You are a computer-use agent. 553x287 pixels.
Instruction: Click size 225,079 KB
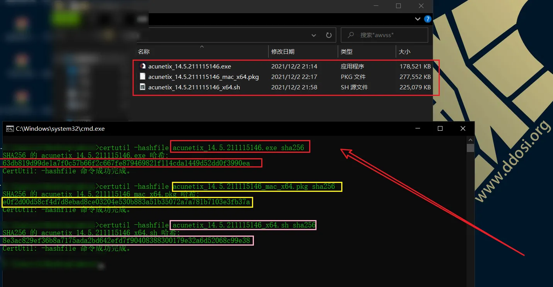(x=415, y=87)
